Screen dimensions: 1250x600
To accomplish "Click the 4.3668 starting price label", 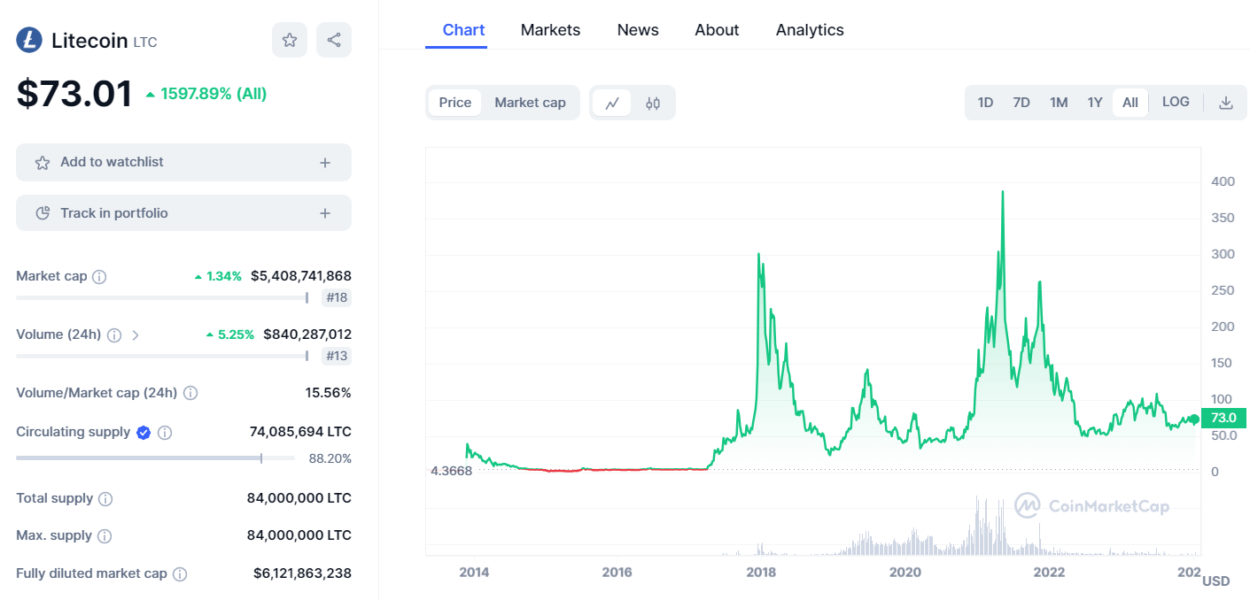I will pyautogui.click(x=452, y=471).
